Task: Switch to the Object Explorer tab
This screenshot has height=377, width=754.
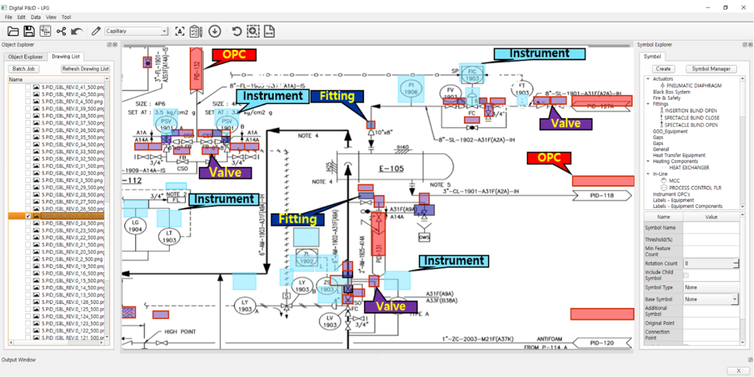Action: coord(25,57)
